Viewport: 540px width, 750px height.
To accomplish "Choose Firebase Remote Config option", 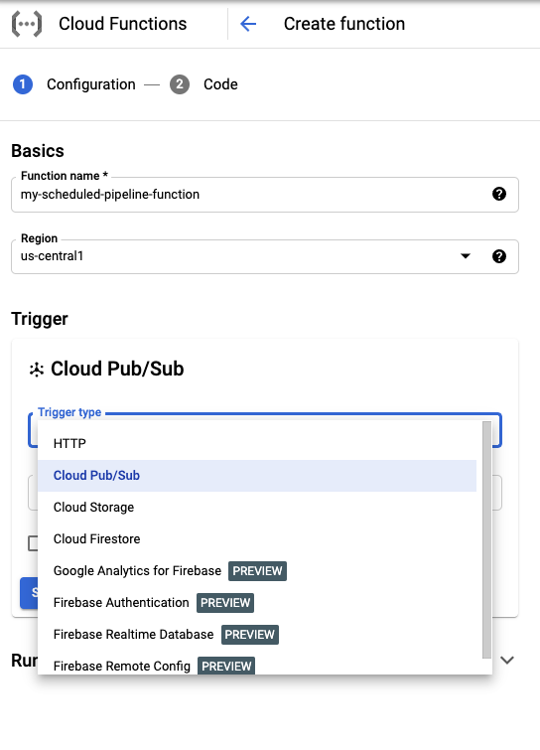I will click(x=257, y=663).
